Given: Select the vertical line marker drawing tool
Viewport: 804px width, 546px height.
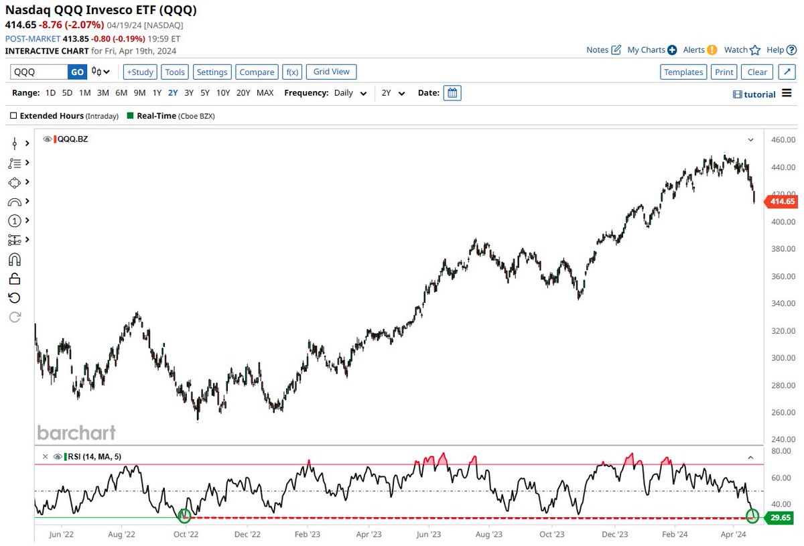Looking at the screenshot, I should 15,143.
